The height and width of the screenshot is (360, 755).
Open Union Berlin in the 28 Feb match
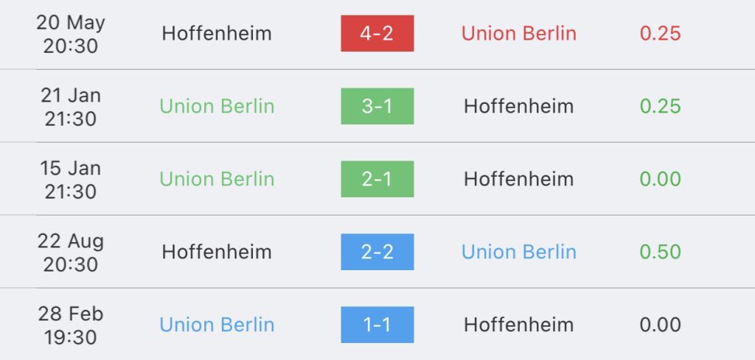pos(217,325)
